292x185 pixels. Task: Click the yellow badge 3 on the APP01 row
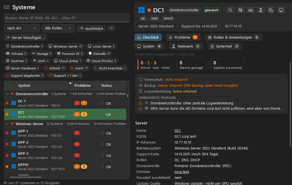tap(84, 167)
